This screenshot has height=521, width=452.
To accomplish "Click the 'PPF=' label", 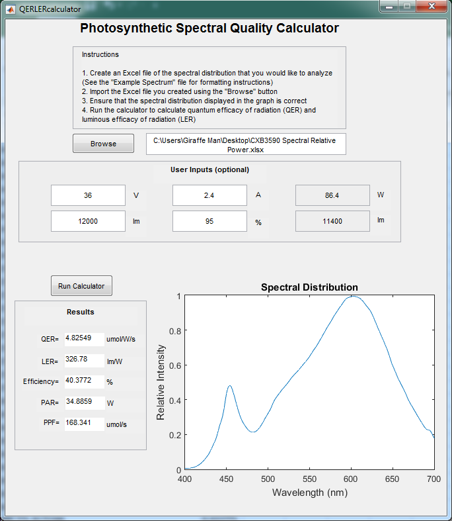I will click(52, 422).
